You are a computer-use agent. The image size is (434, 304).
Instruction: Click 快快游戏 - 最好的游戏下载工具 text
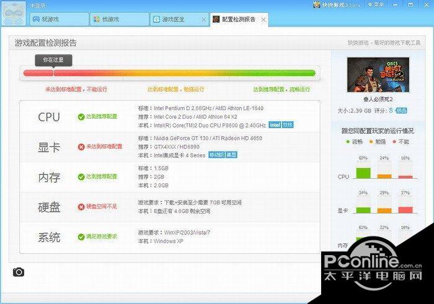pyautogui.click(x=384, y=43)
